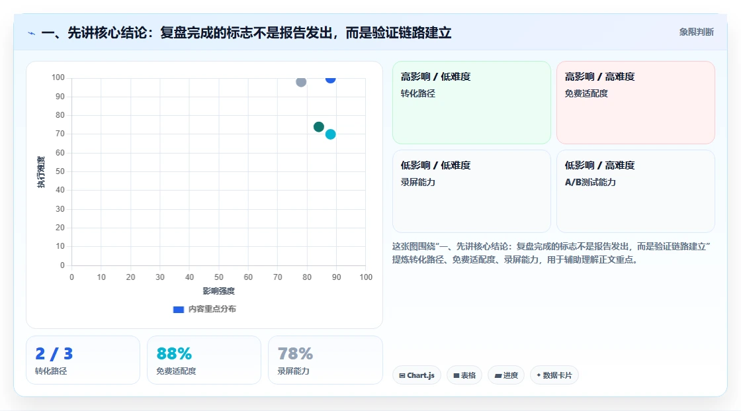Select the blue scatter point at top
The width and height of the screenshot is (741, 411).
tap(330, 79)
